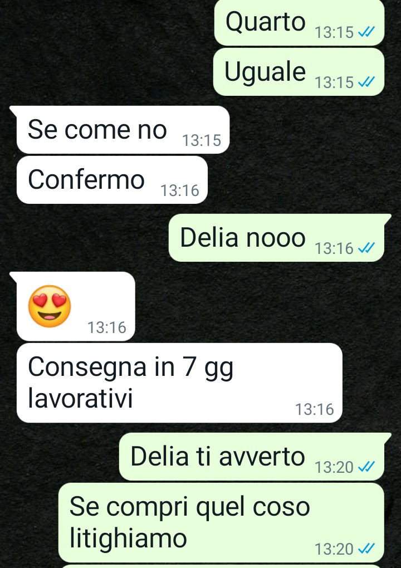The height and width of the screenshot is (568, 401).
Task: Tap 13:16 timestamp on Confermo message
Action: point(180,190)
